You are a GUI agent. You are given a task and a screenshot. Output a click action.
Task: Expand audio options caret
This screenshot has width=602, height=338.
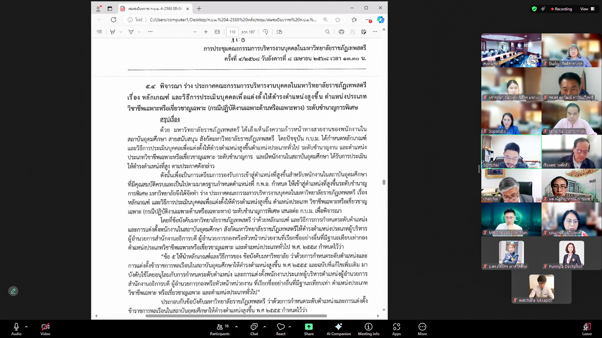26,327
